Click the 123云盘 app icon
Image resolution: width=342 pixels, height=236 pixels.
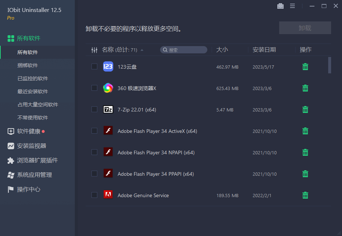tap(108, 66)
